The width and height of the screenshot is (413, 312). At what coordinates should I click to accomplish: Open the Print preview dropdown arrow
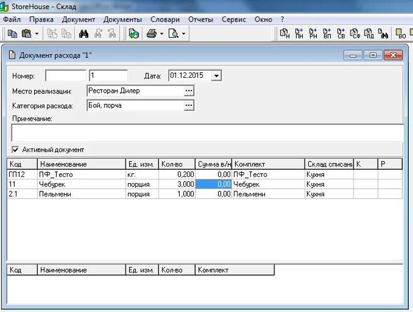pos(184,34)
